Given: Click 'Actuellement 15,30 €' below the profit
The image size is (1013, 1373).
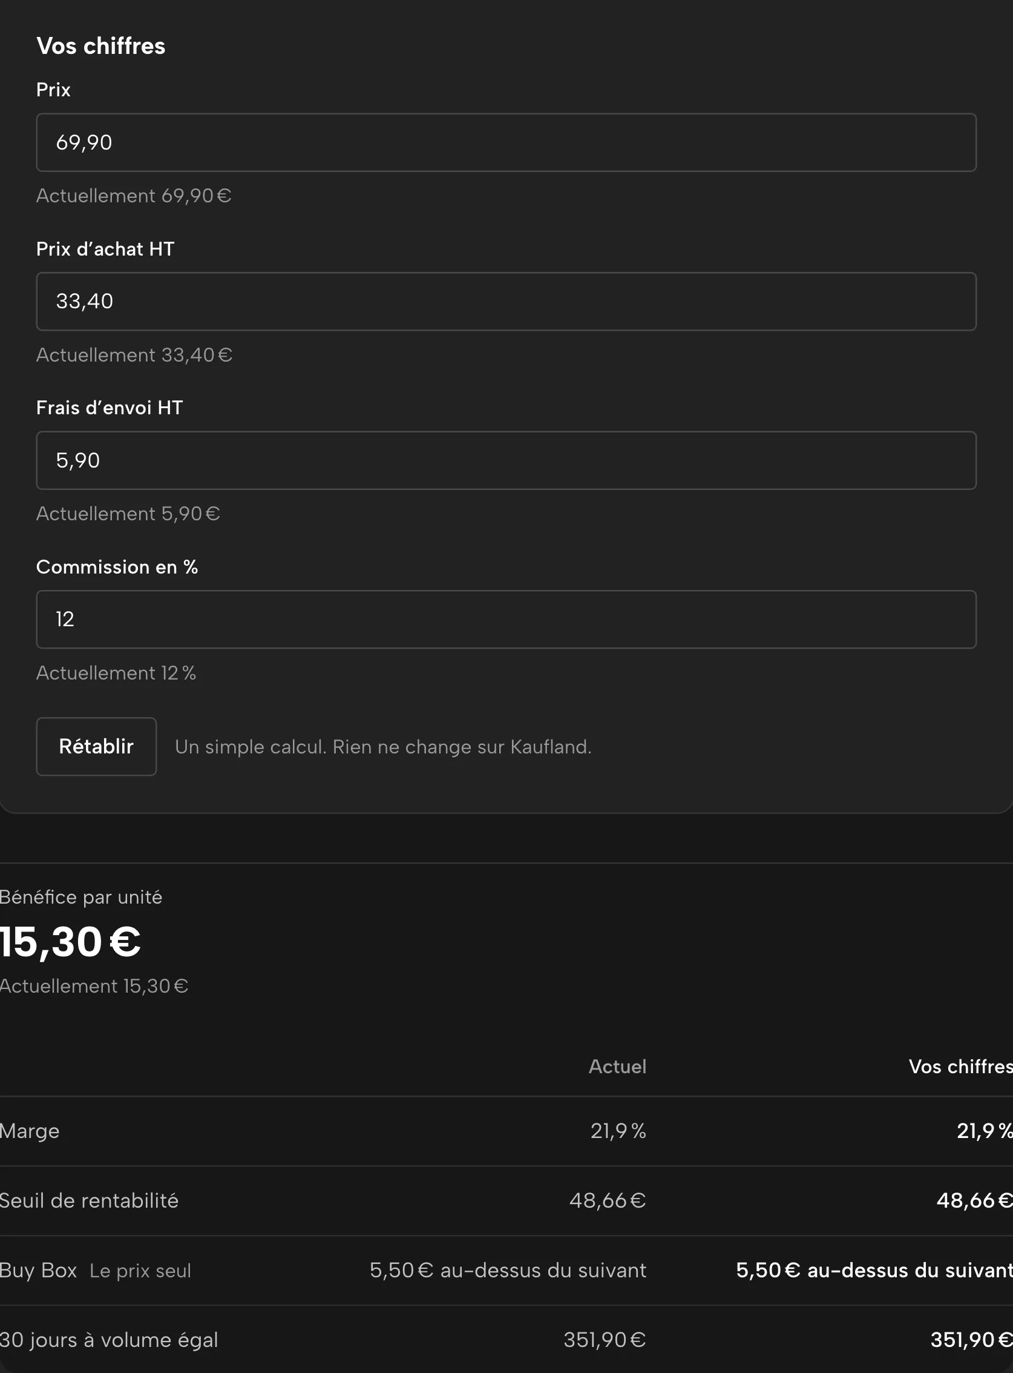Looking at the screenshot, I should pos(94,986).
